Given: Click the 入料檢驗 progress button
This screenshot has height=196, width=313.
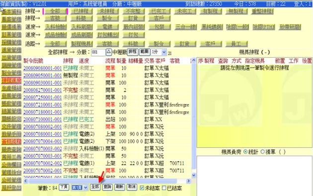Looking at the screenshot, I should [56, 27].
